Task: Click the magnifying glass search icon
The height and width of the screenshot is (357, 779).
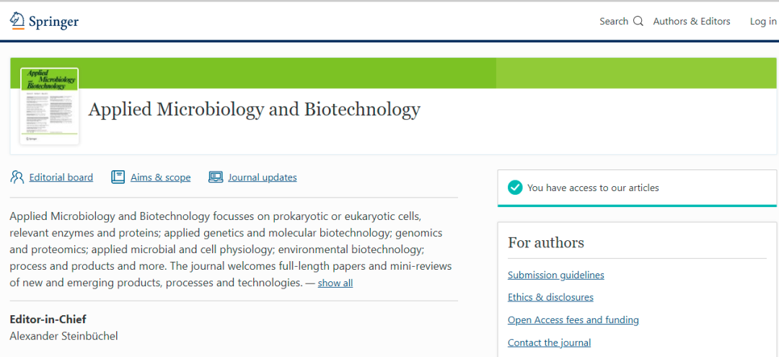Action: pos(638,21)
